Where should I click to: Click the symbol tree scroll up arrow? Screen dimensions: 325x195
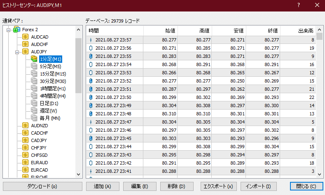point(78,30)
